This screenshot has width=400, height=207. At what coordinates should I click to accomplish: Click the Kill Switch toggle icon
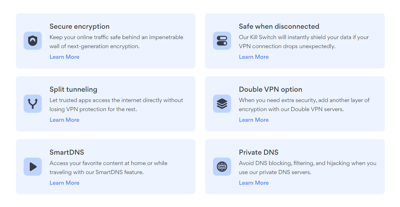point(222,41)
